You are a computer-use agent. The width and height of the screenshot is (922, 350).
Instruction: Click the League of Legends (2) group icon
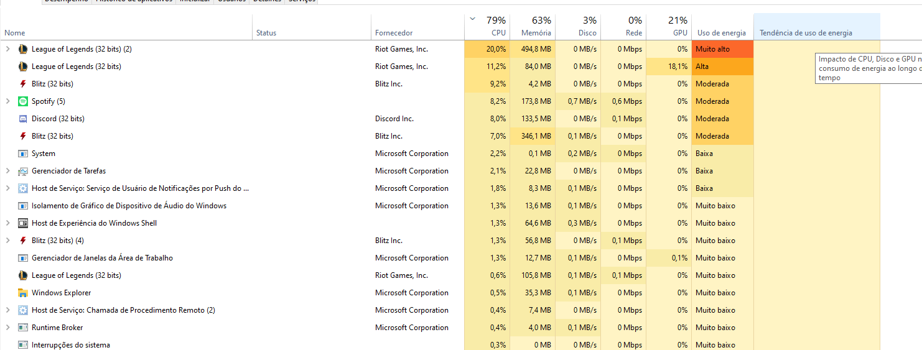pyautogui.click(x=23, y=49)
